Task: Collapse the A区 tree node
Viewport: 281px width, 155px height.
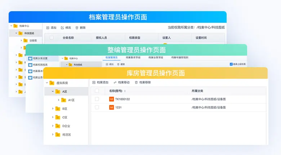Action: tap(53, 91)
